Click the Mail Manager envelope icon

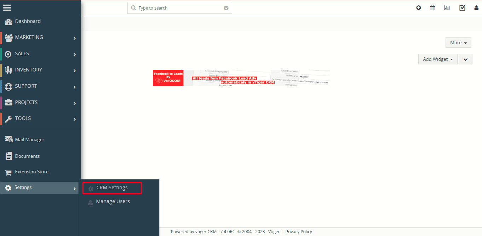coord(8,139)
